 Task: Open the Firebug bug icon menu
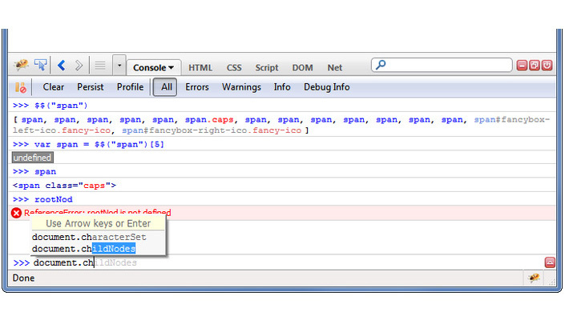[x=21, y=65]
